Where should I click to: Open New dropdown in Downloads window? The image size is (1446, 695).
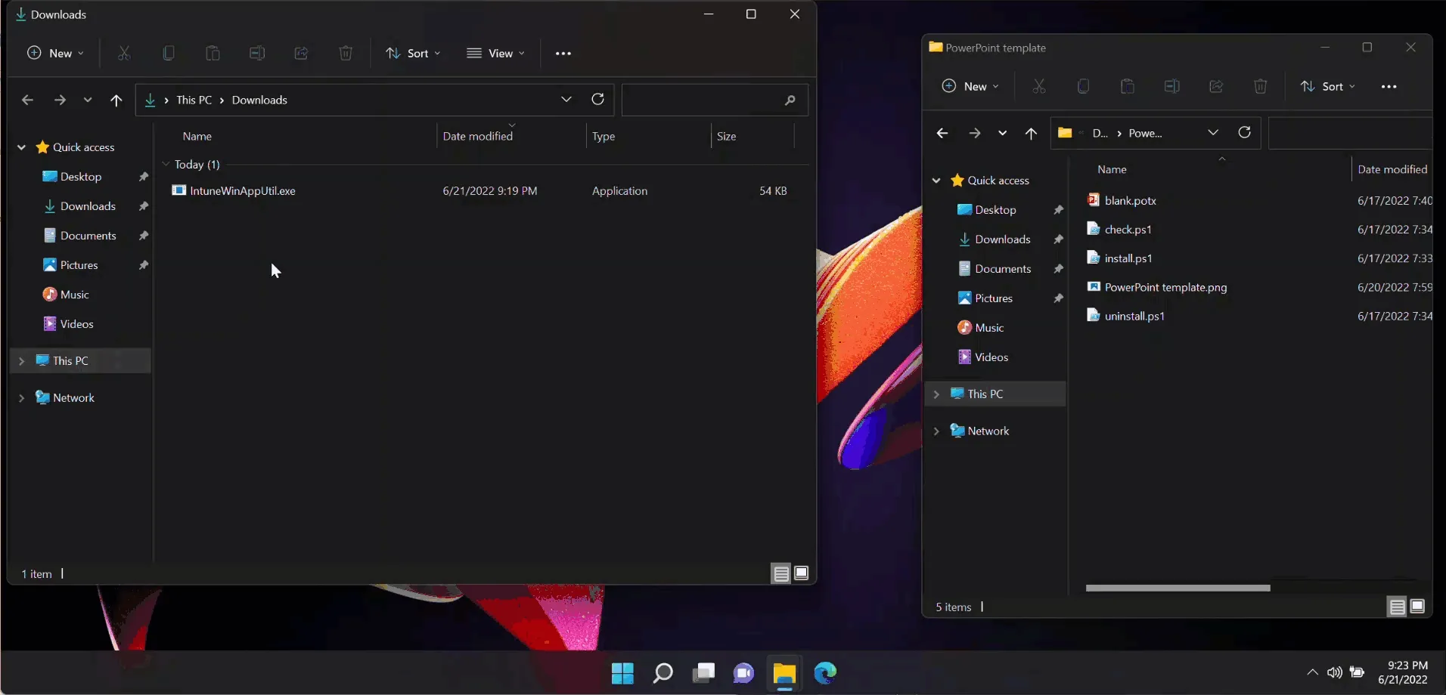click(x=55, y=53)
